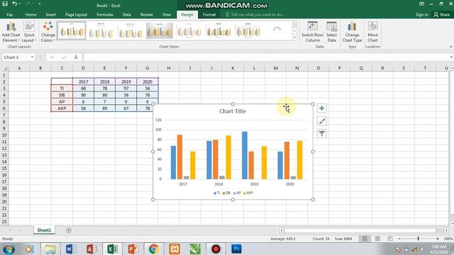Expand the formula bar chevron
This screenshot has height=255, width=454.
(x=451, y=57)
